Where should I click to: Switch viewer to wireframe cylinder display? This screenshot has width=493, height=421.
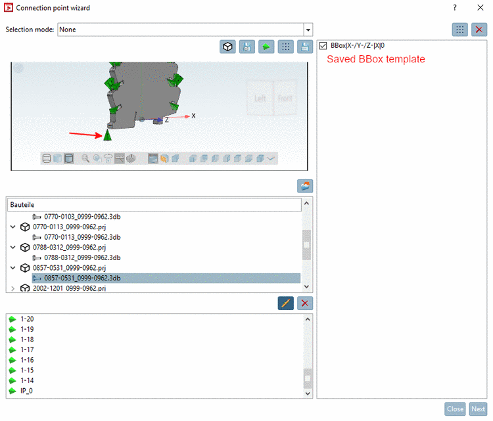click(47, 158)
